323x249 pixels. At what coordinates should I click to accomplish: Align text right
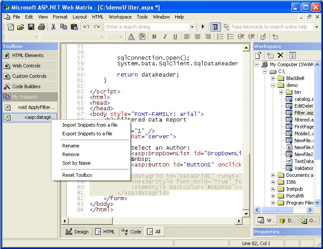[208, 37]
